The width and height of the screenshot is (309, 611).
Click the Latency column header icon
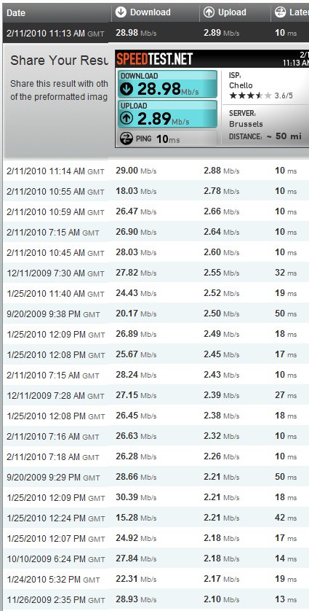point(280,12)
